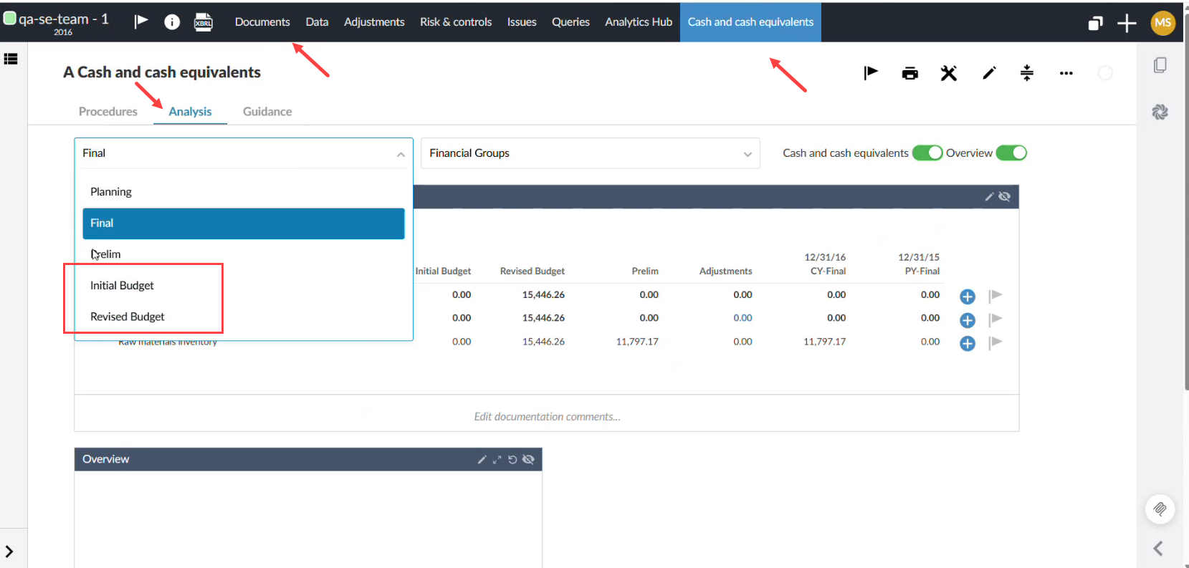Screen dimensions: 1189x568
Task: Click the 11,797.17 Prelim cell
Action: [x=637, y=342]
